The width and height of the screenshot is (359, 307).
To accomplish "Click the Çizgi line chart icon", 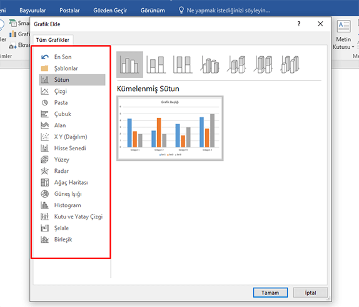I will pos(44,91).
